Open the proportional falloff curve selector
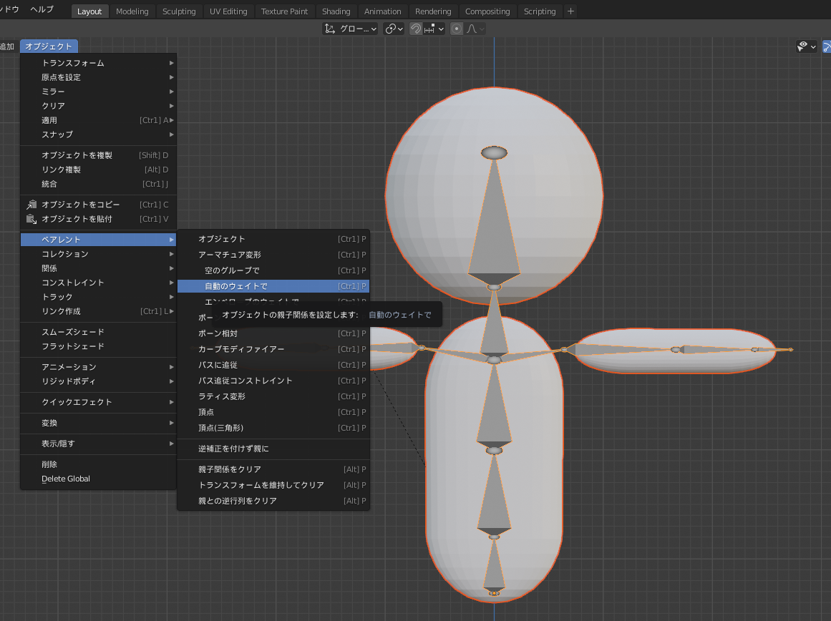Image resolution: width=831 pixels, height=621 pixels. coord(475,29)
